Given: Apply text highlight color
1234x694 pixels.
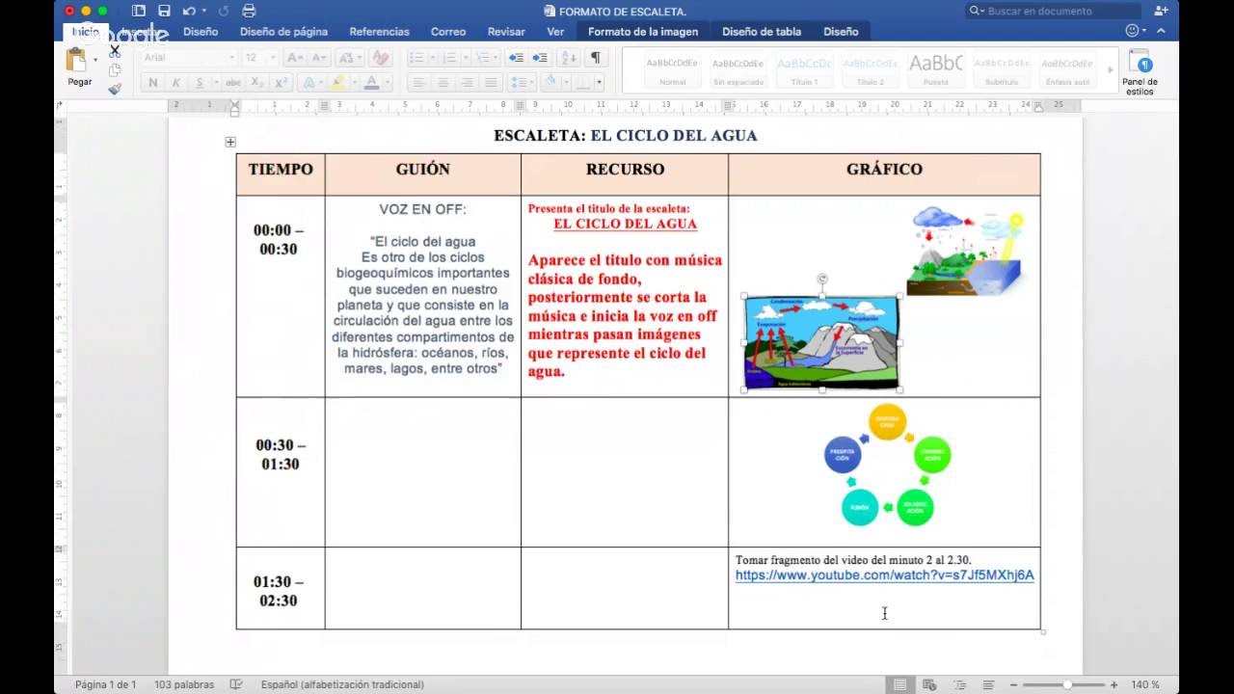Looking at the screenshot, I should pyautogui.click(x=337, y=83).
